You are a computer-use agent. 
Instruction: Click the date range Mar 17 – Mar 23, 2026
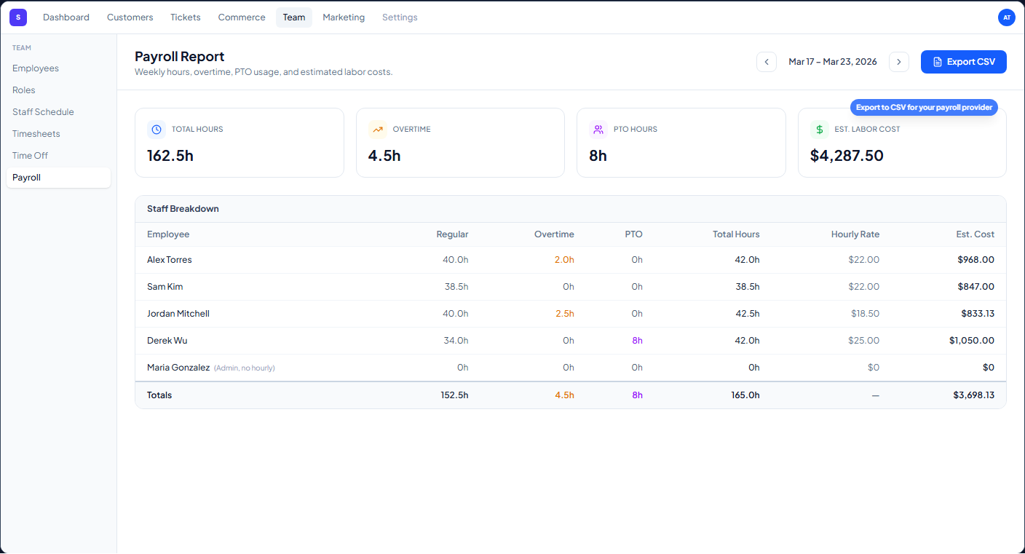point(833,62)
